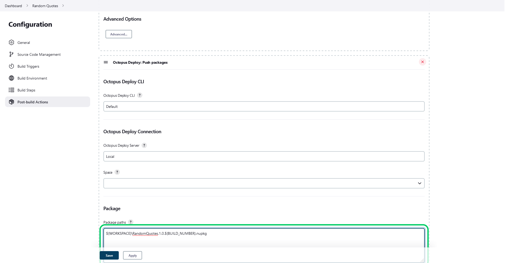Expand the chevron after Random Quotes breadcrumb

pos(63,6)
